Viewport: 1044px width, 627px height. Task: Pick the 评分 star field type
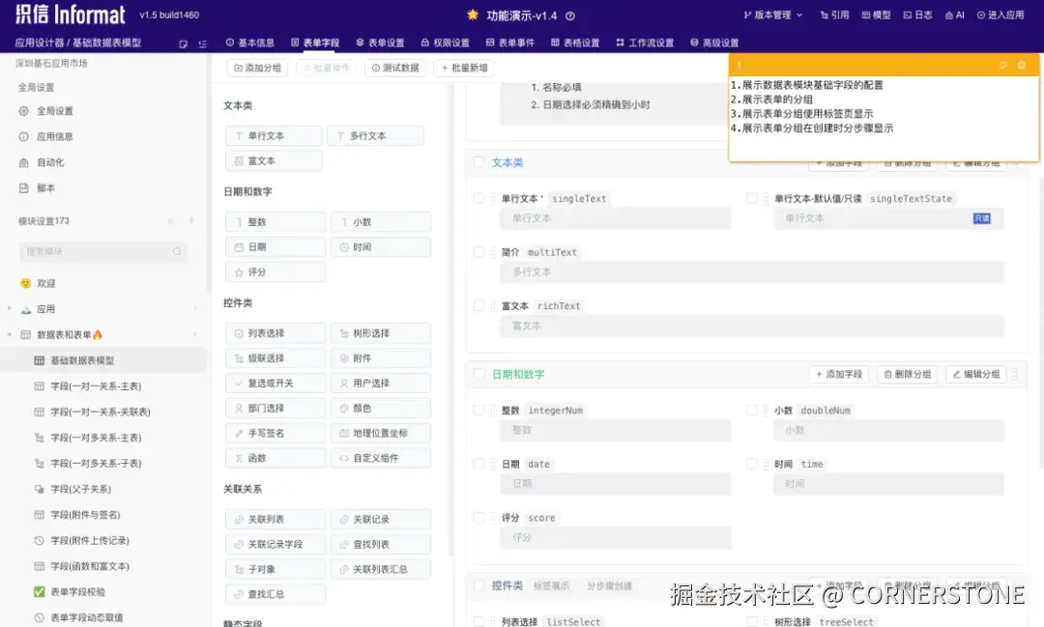pos(275,272)
